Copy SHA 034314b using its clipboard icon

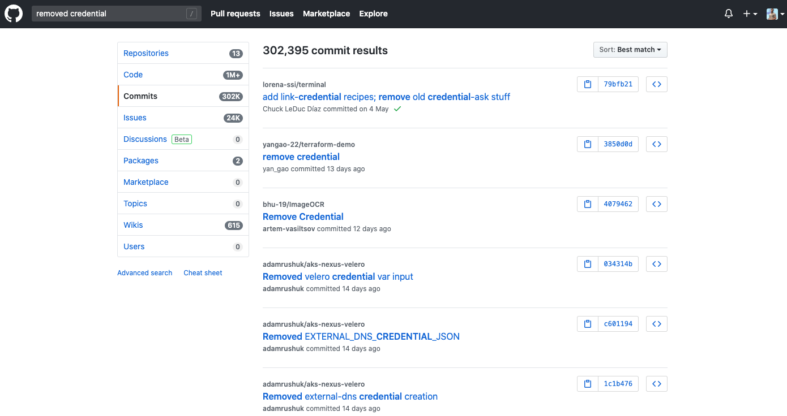(x=587, y=263)
